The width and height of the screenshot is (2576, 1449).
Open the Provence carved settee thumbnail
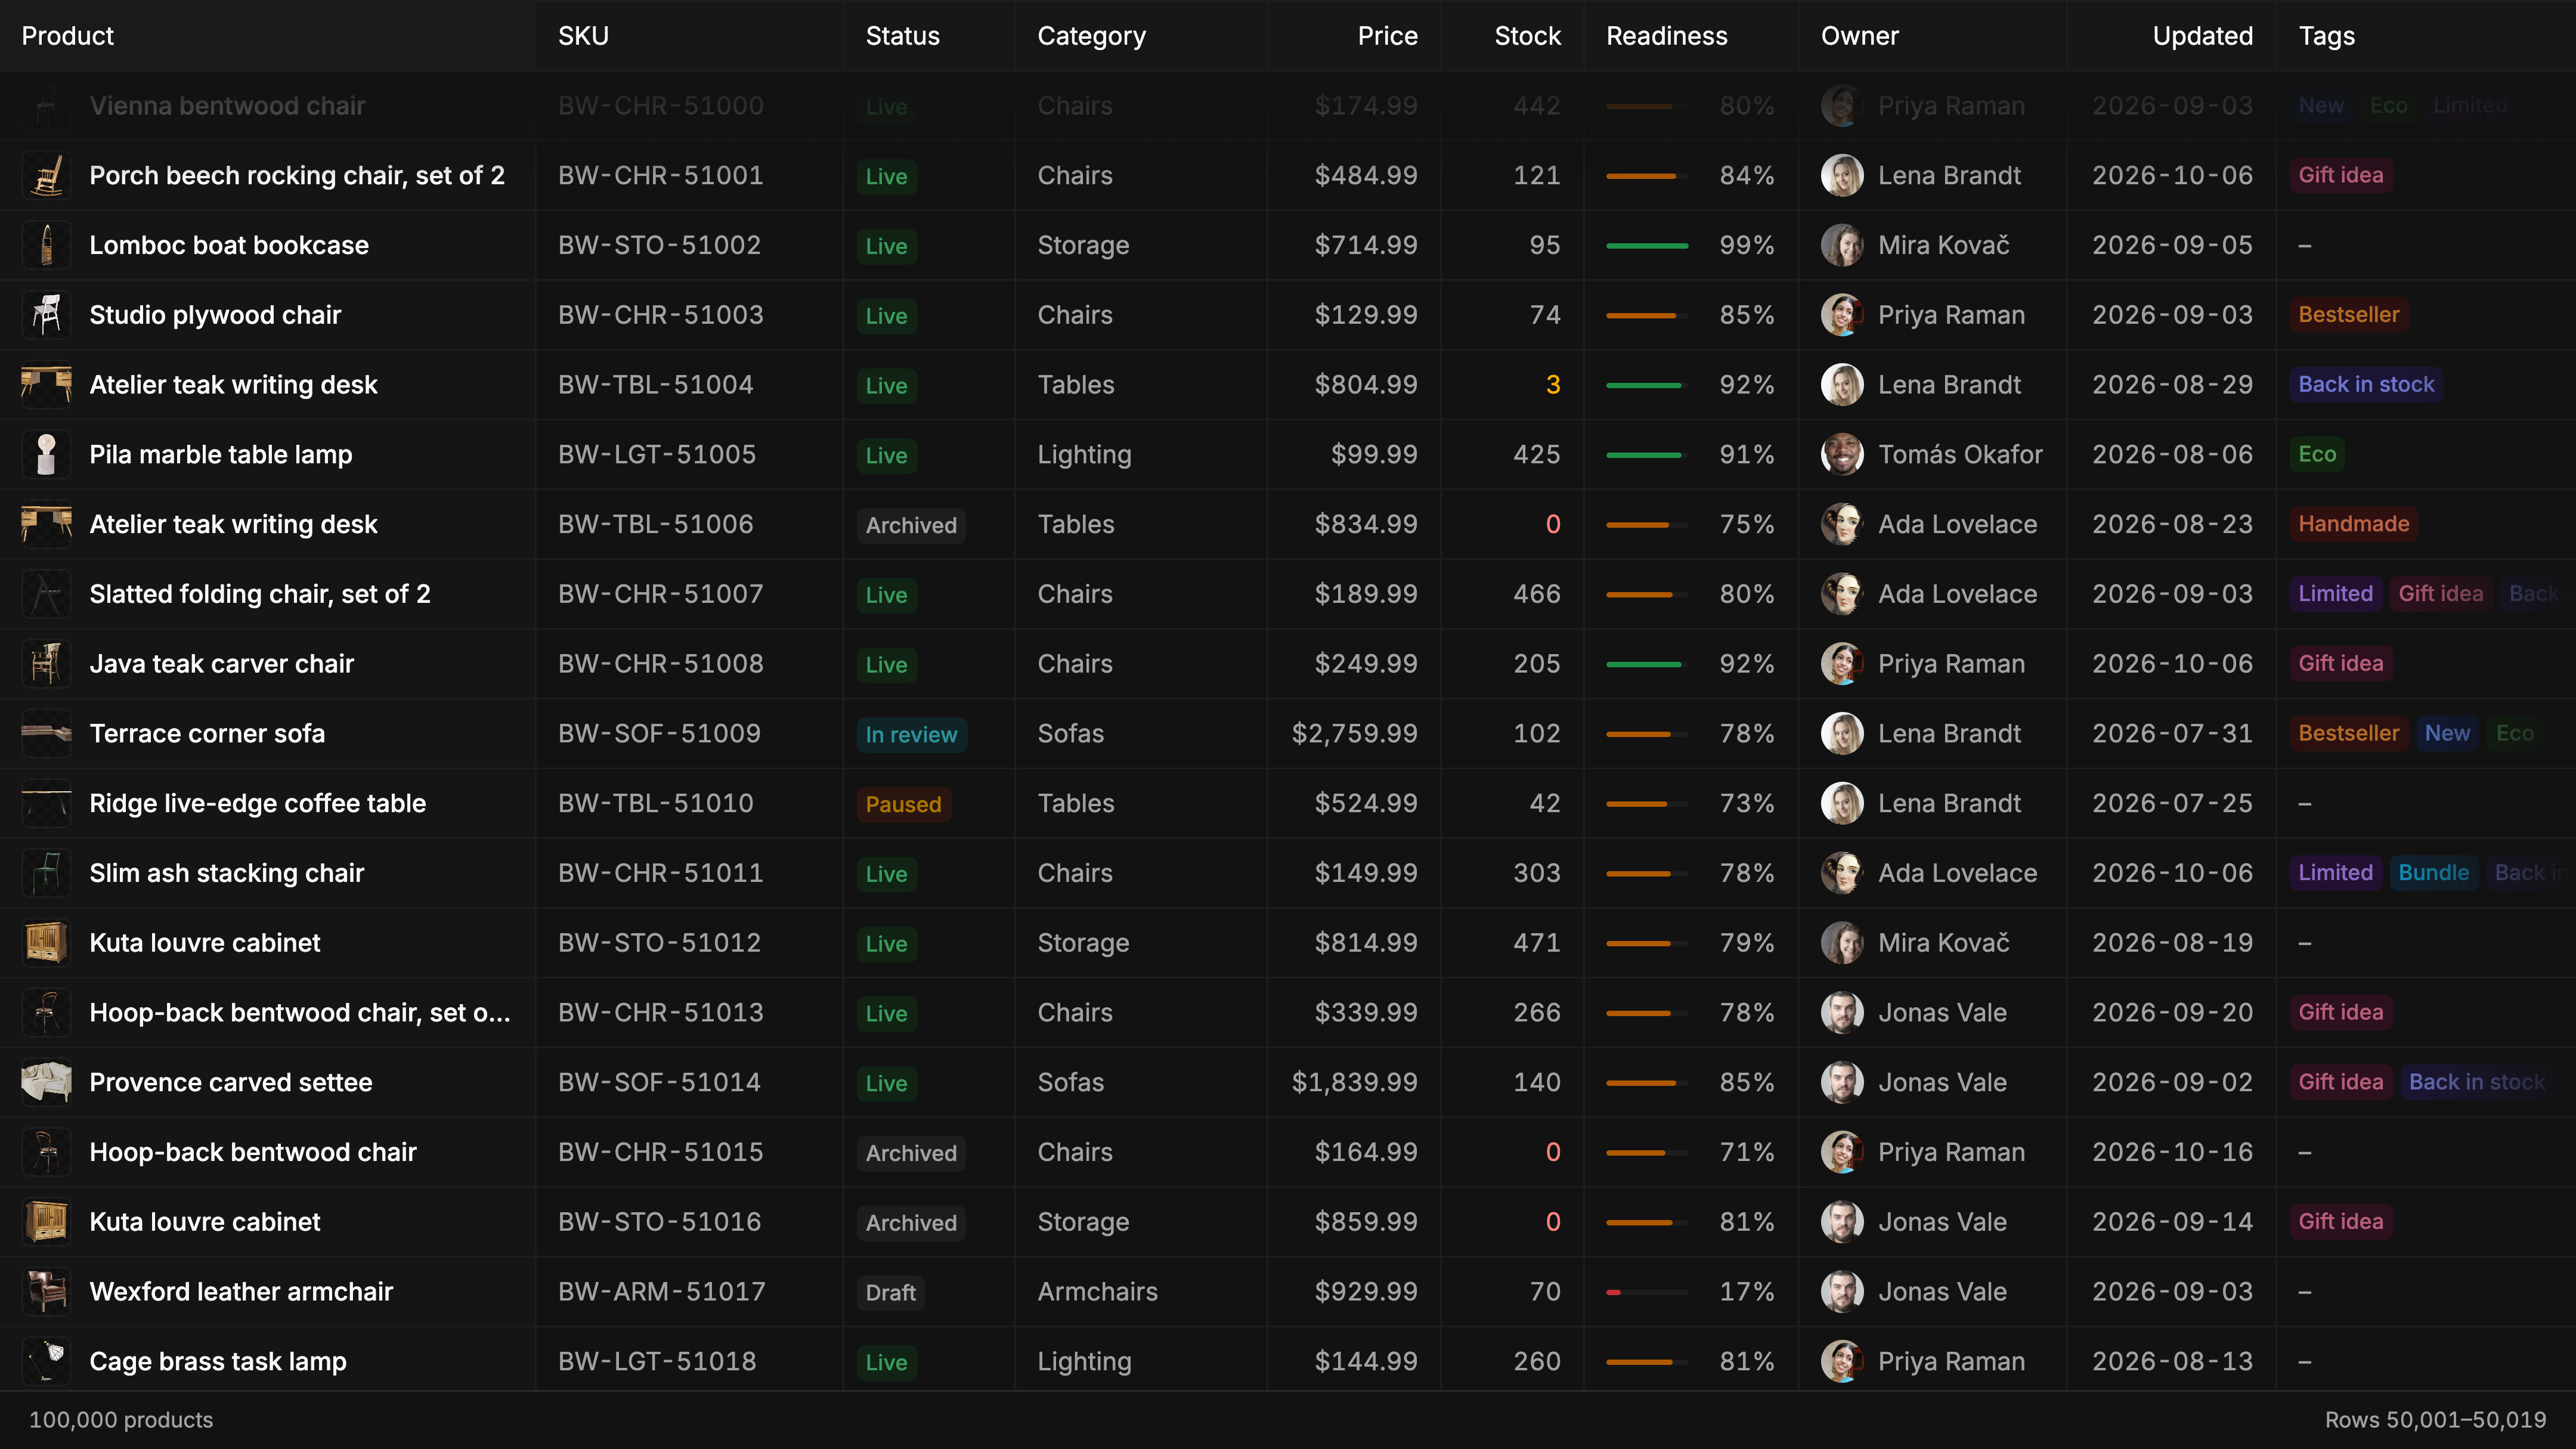[x=46, y=1082]
